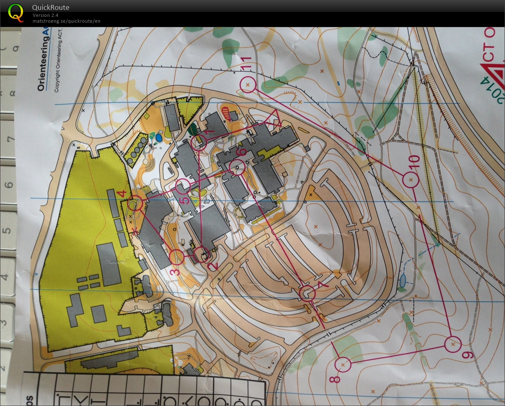The height and width of the screenshot is (406, 505).
Task: Select control circle 4 beside the yellow field
Action: [x=135, y=203]
